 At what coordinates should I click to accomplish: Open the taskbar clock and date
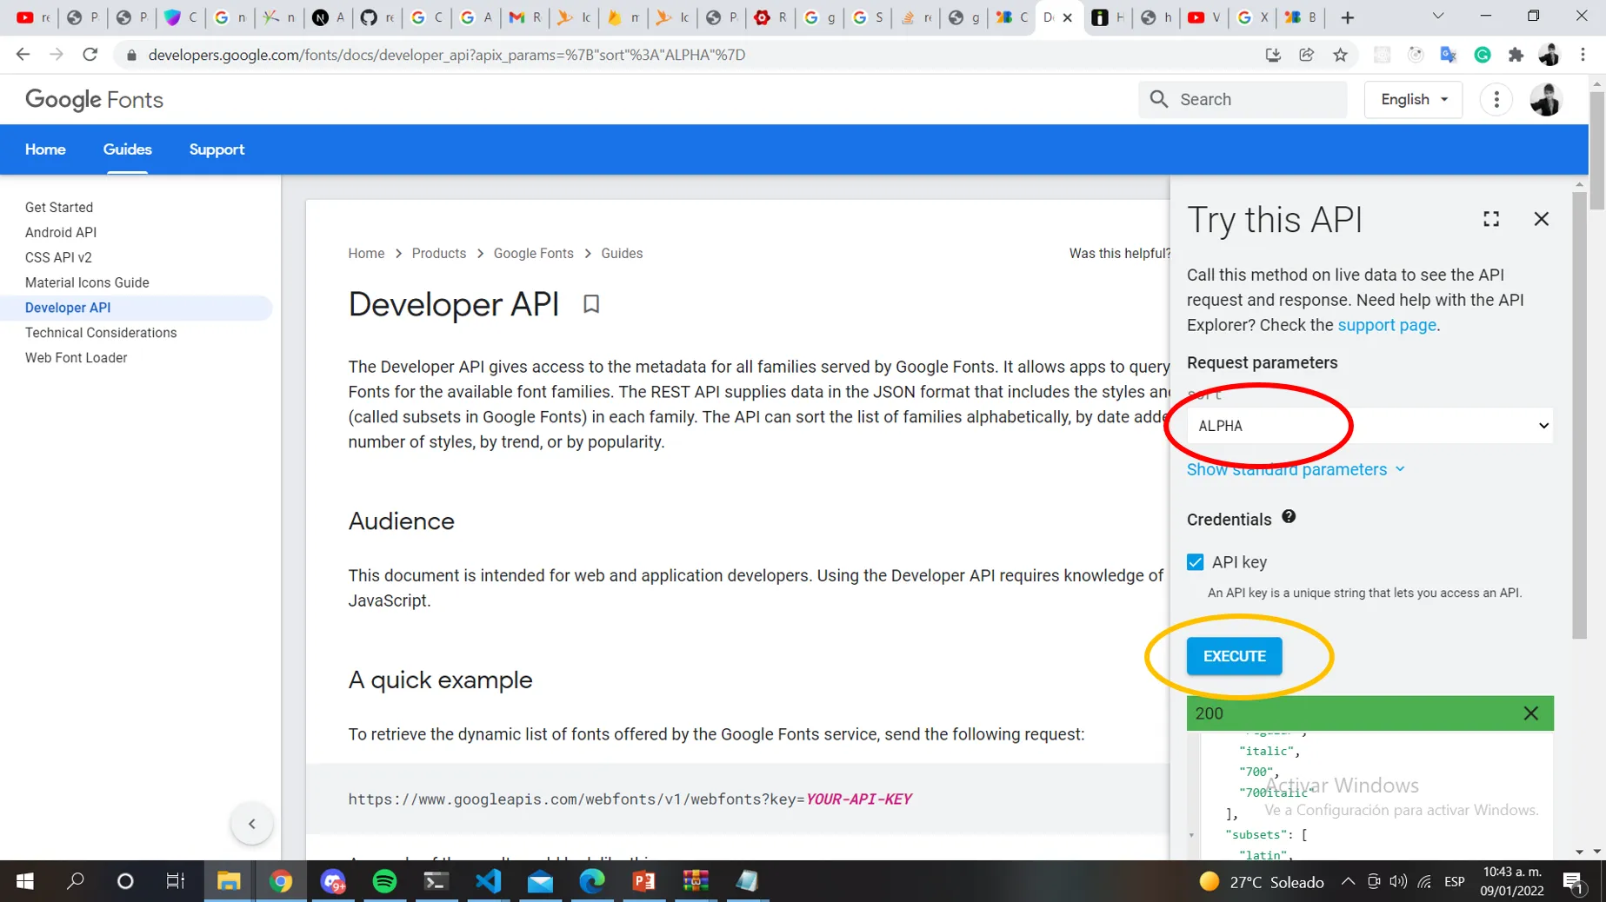pos(1513,881)
